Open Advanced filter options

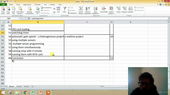point(72,13)
